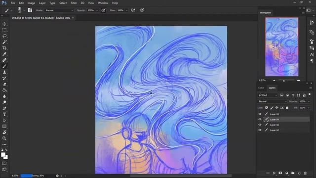316x178 pixels.
Task: Open the Edit Toolbar ellipsis menu
Action: [x=4, y=144]
